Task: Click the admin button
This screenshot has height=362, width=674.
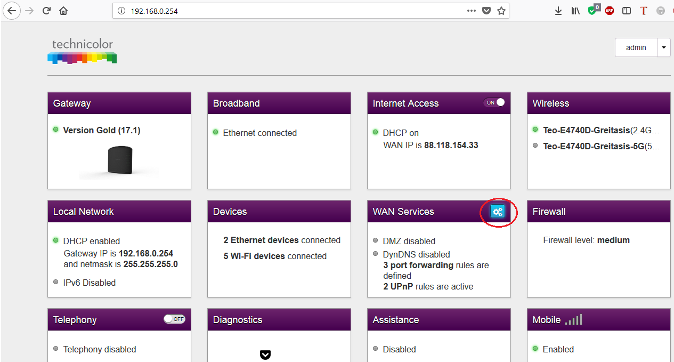Action: (x=636, y=47)
